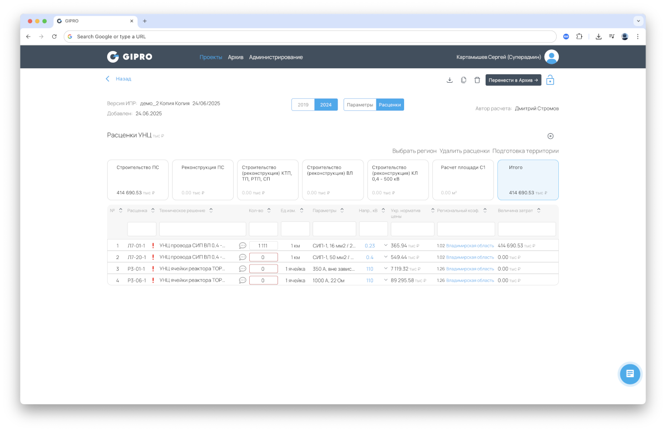The width and height of the screenshot is (666, 431).
Task: Open the Проекты menu item
Action: point(211,57)
